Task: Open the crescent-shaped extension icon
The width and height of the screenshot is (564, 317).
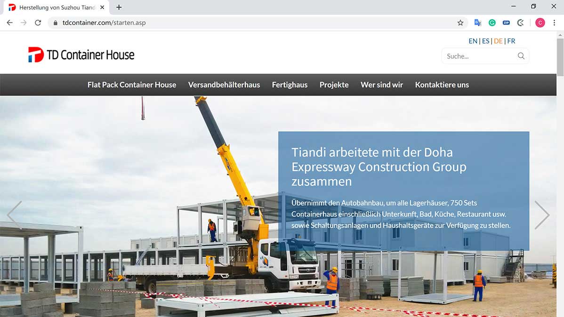Action: (521, 23)
